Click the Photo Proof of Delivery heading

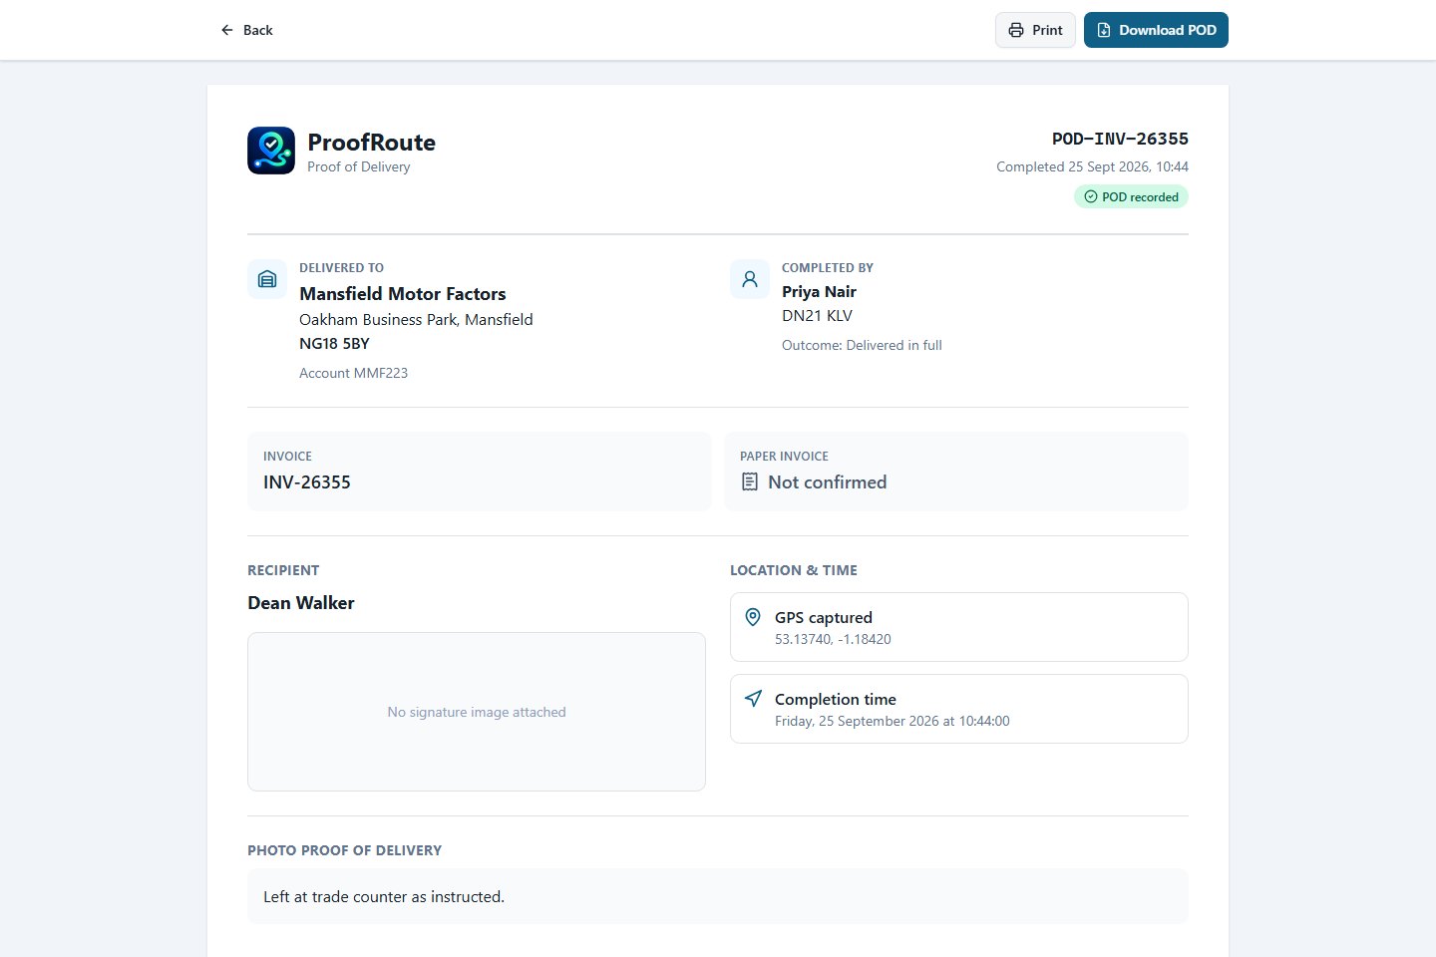(x=344, y=850)
